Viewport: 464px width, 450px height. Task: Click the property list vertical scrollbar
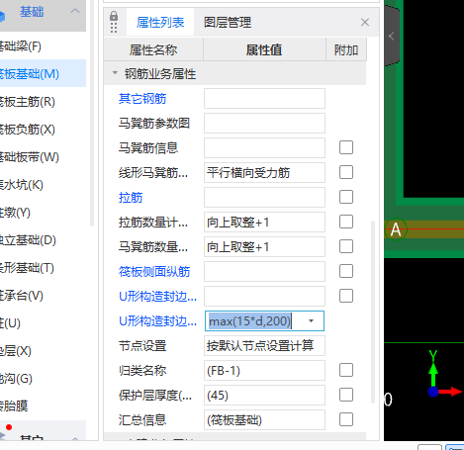click(x=373, y=312)
